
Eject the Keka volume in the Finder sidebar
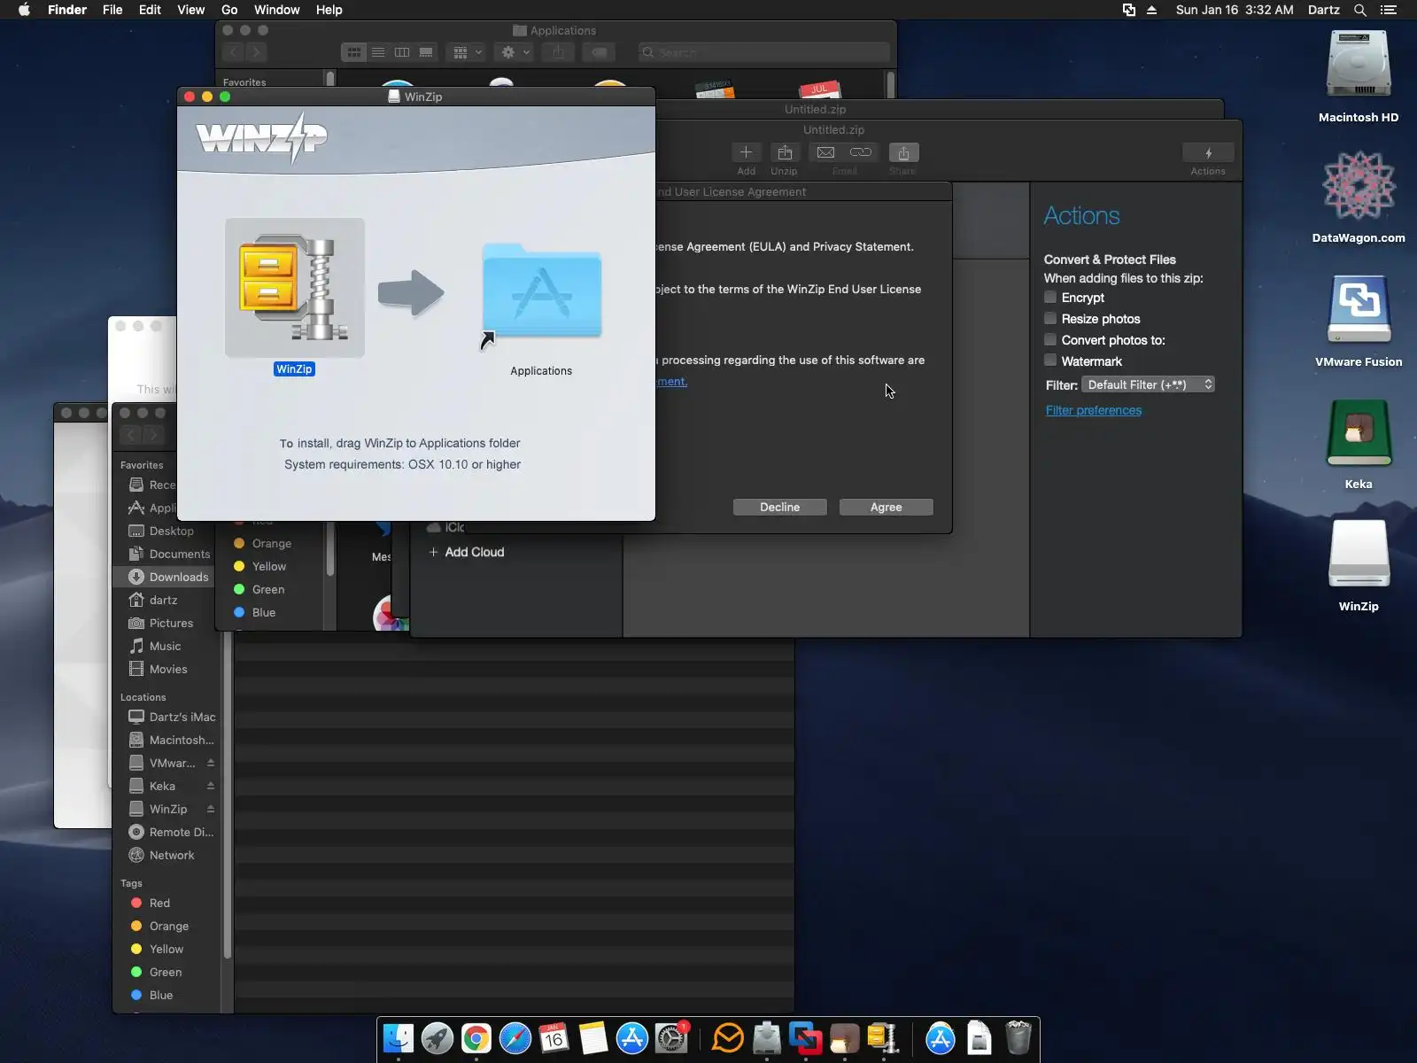coord(211,786)
